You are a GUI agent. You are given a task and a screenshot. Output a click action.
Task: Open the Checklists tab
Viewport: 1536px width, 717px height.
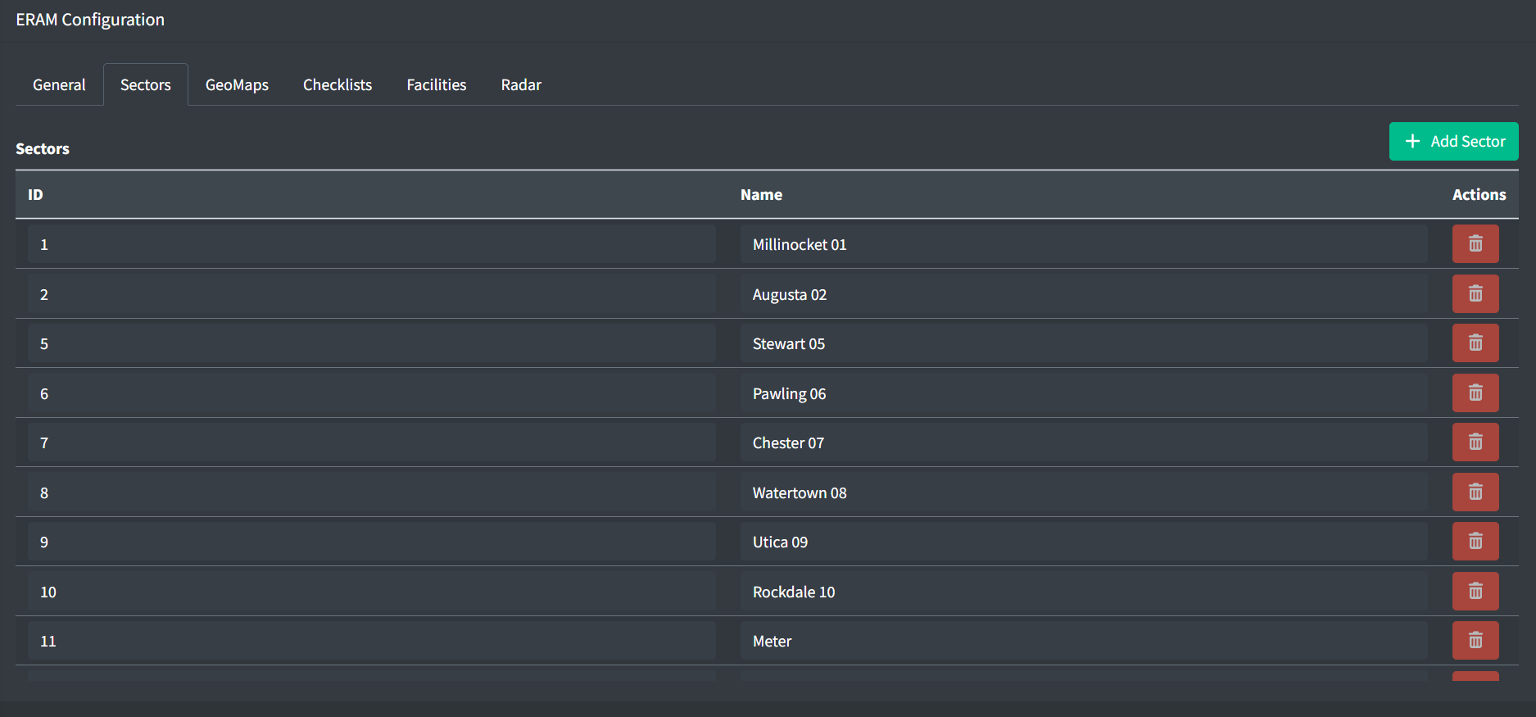[x=338, y=84]
